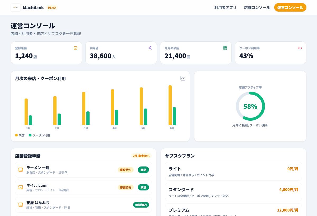Click 審査待ち badge on ネイル Lumi row
Image resolution: width=317 pixels, height=216 pixels.
click(126, 187)
